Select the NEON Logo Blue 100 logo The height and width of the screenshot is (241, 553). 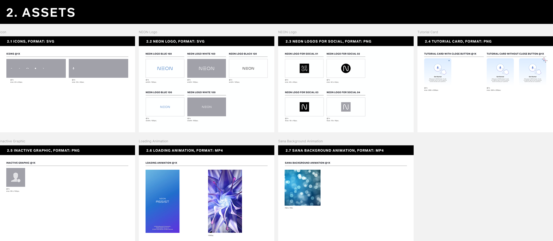[165, 107]
